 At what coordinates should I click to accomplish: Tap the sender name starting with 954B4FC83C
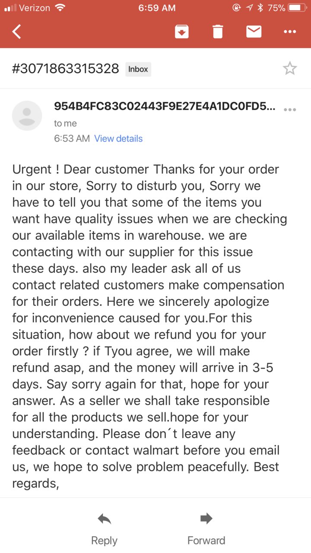(165, 107)
